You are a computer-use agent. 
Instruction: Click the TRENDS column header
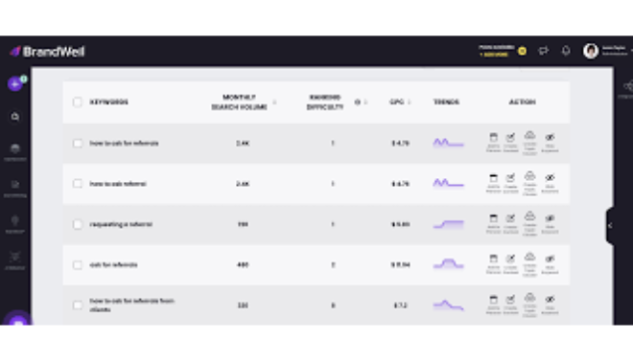[x=446, y=102]
